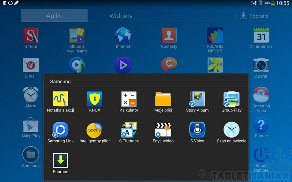Launch Smart Remote app
292x182 pixels.
pos(261,155)
